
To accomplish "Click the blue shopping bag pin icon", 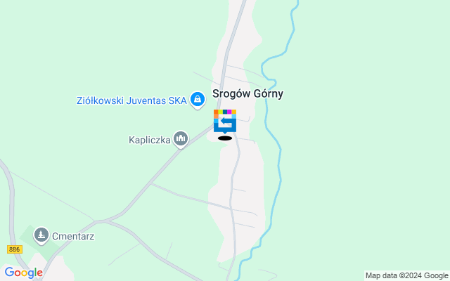I will click(x=198, y=100).
